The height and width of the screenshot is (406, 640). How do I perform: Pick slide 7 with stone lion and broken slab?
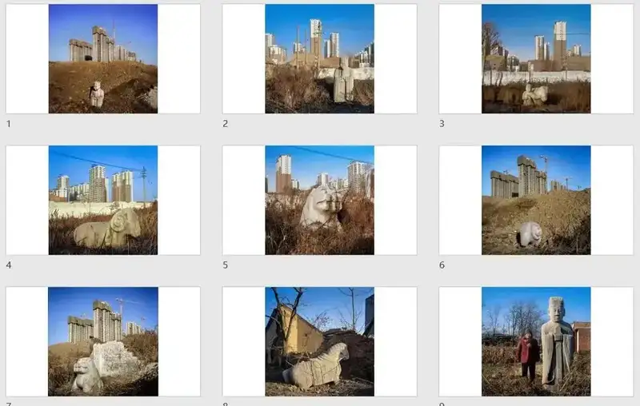tap(103, 341)
